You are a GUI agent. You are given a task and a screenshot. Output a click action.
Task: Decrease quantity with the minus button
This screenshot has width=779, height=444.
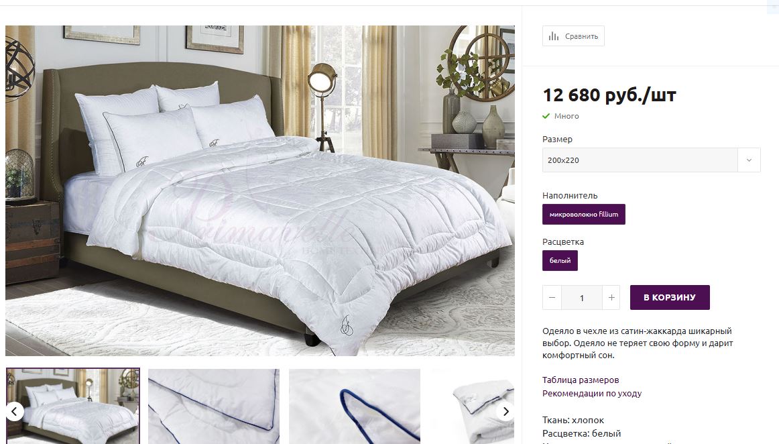tap(552, 297)
